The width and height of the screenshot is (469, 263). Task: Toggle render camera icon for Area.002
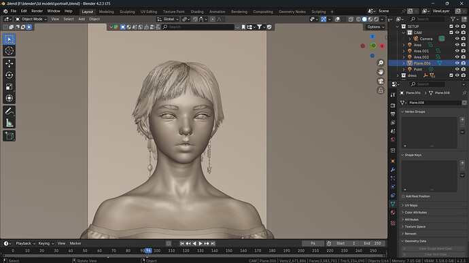pos(464,57)
